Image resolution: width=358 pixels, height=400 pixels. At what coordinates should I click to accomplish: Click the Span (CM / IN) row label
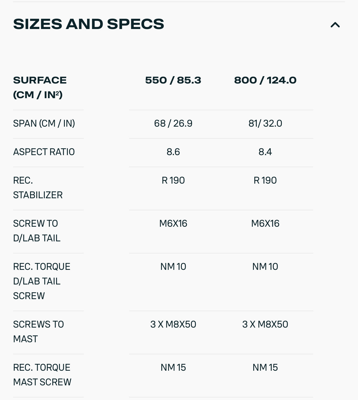point(44,123)
